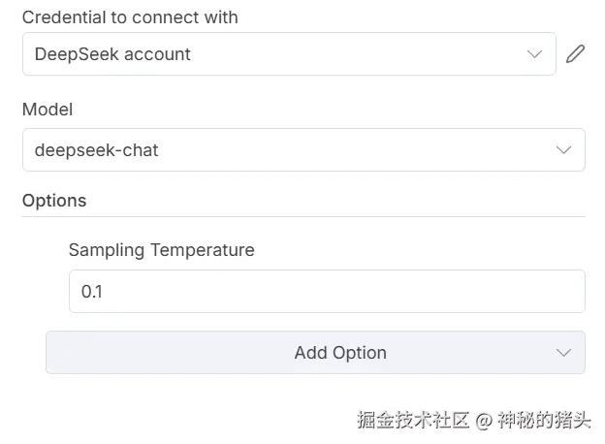Click the Add Option button
This screenshot has width=605, height=444.
[315, 353]
